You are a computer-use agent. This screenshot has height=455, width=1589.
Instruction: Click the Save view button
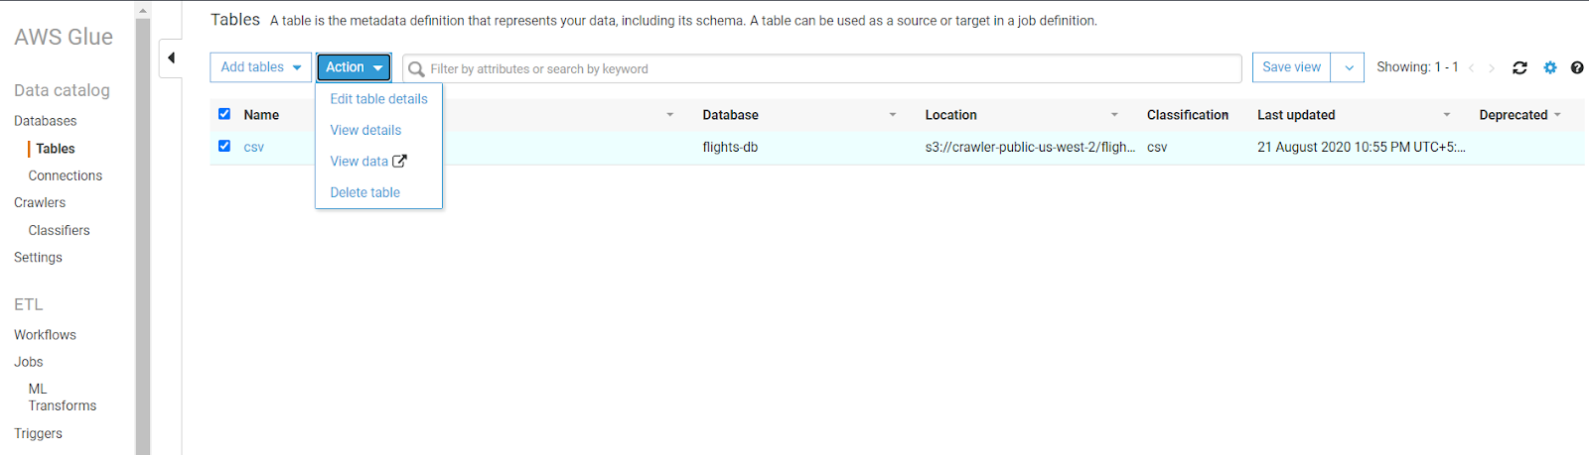1291,67
